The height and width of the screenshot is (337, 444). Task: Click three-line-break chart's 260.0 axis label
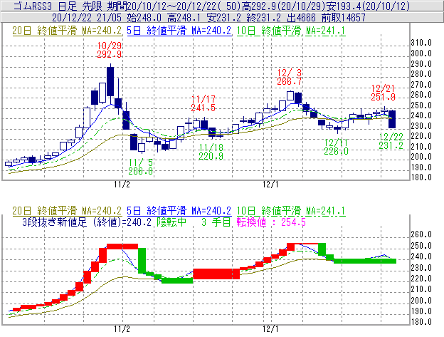[421, 234]
